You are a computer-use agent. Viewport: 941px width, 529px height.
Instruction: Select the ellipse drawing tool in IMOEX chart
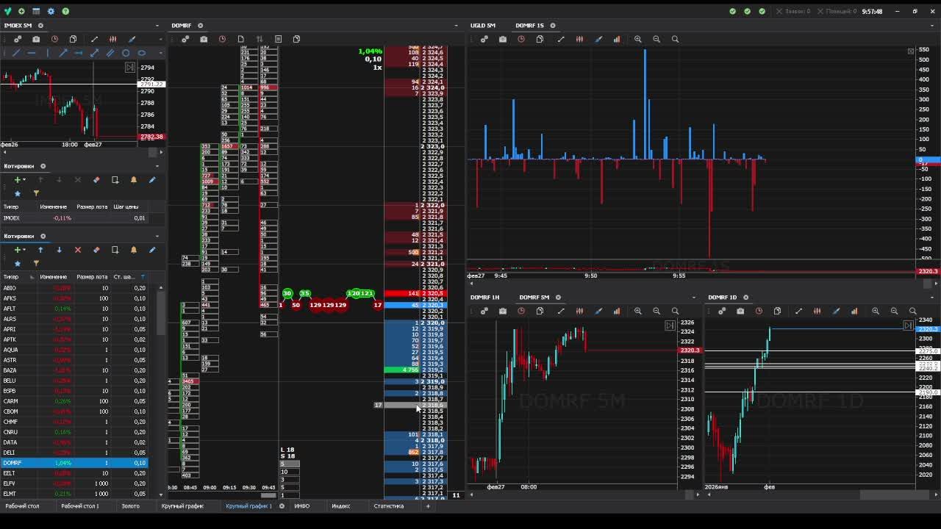141,53
